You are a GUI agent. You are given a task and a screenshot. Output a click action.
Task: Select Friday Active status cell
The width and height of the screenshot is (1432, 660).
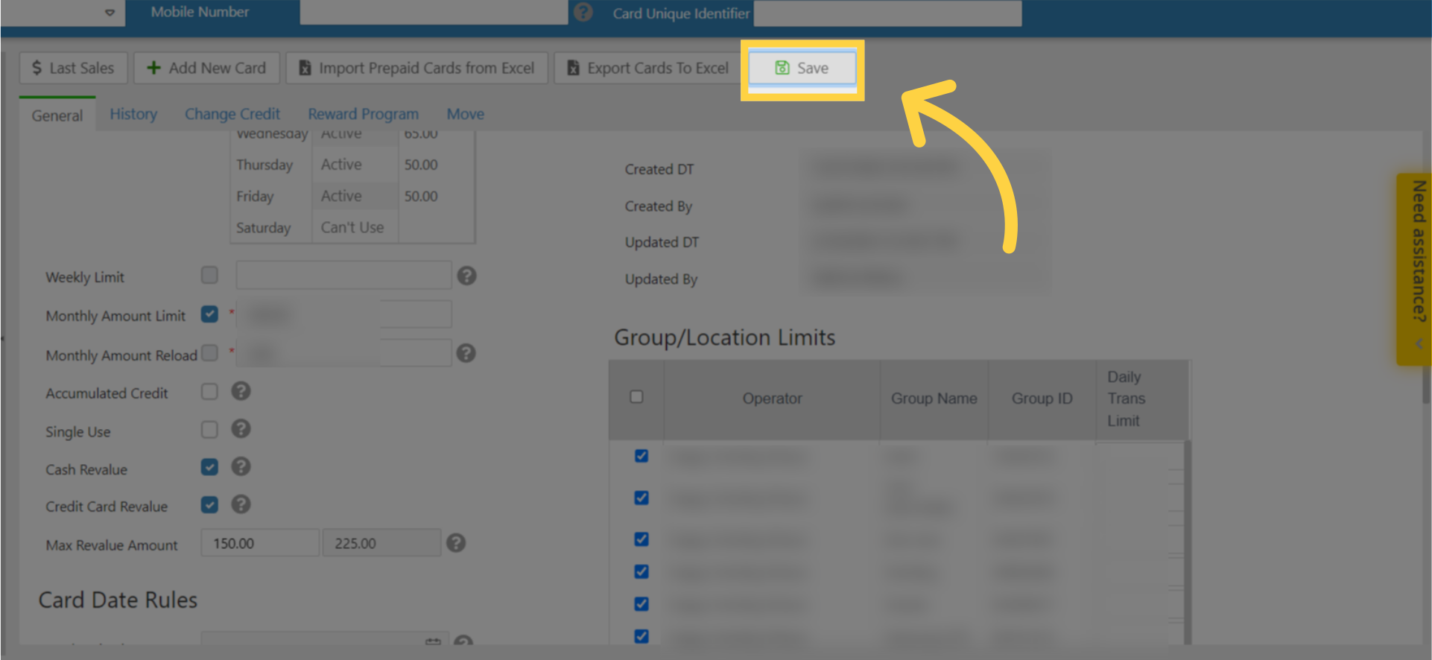point(355,196)
